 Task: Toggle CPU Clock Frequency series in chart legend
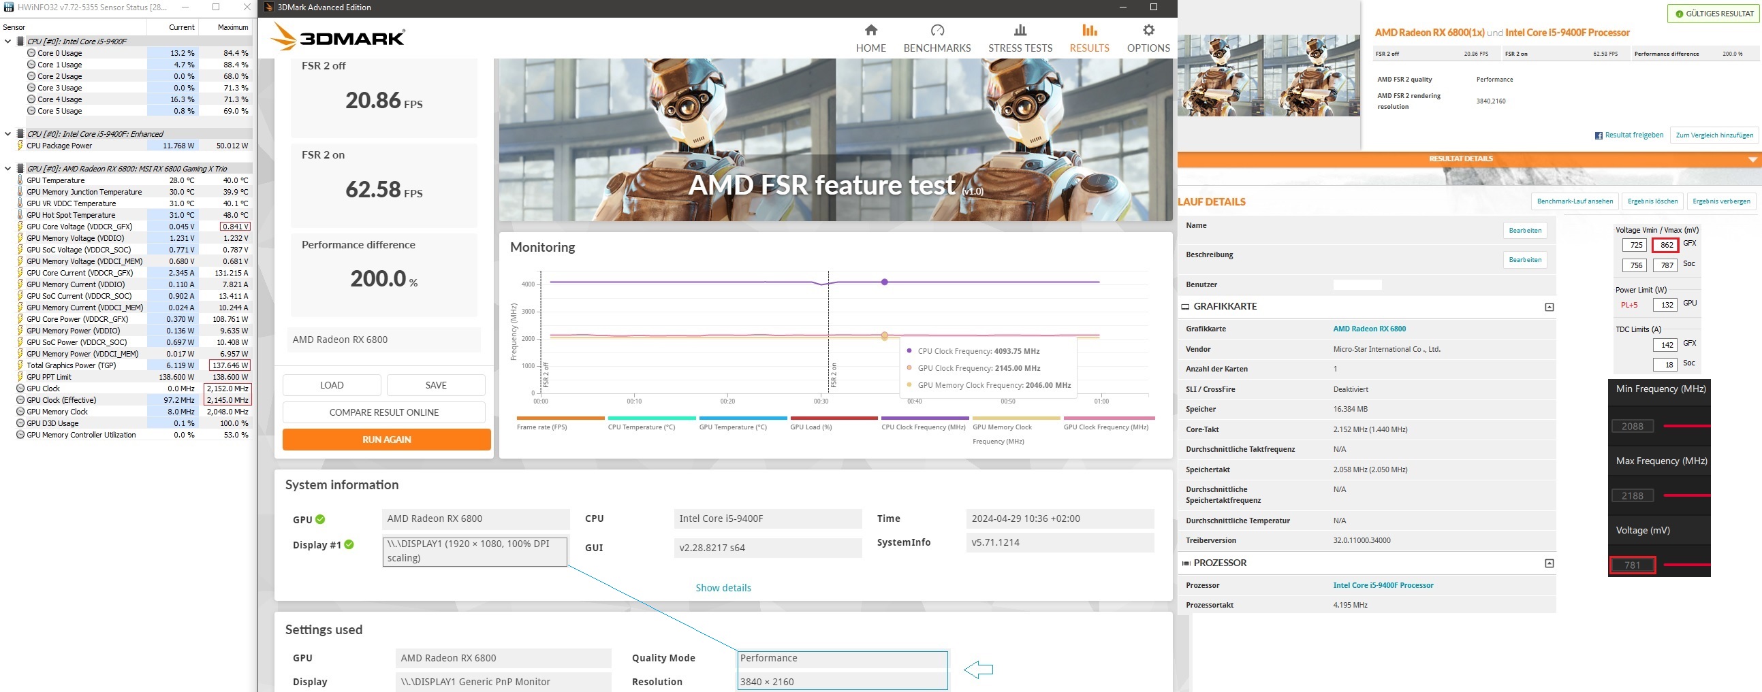point(924,422)
